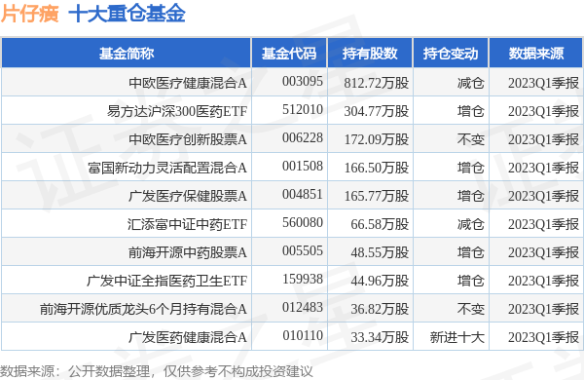584x380 pixels.
Task: Click 减仓 in the 中欧医疗健康混合A row
Action: (x=471, y=83)
